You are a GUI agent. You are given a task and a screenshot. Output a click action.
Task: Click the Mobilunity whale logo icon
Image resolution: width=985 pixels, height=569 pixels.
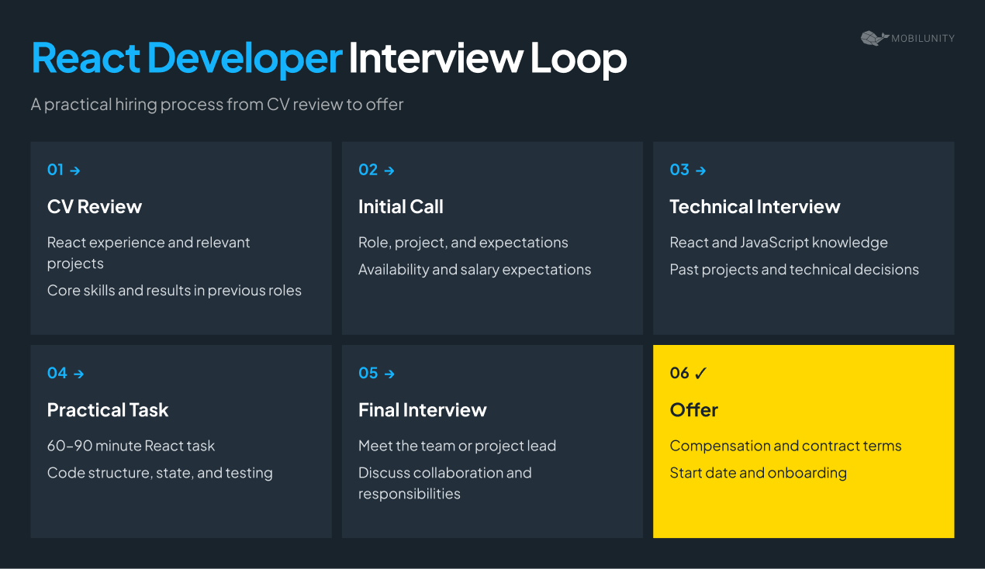[874, 38]
